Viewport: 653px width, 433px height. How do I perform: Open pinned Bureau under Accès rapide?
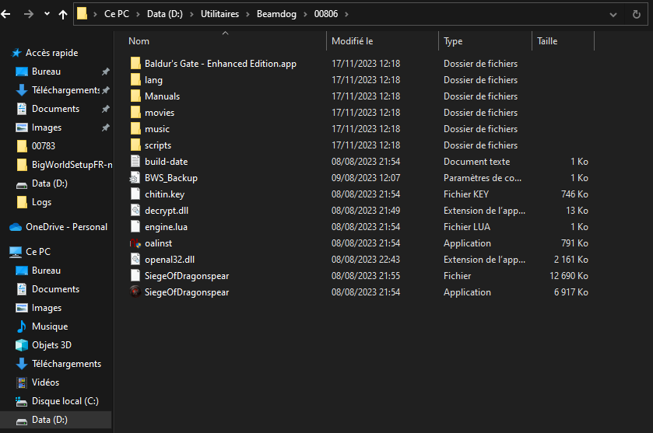click(x=46, y=72)
